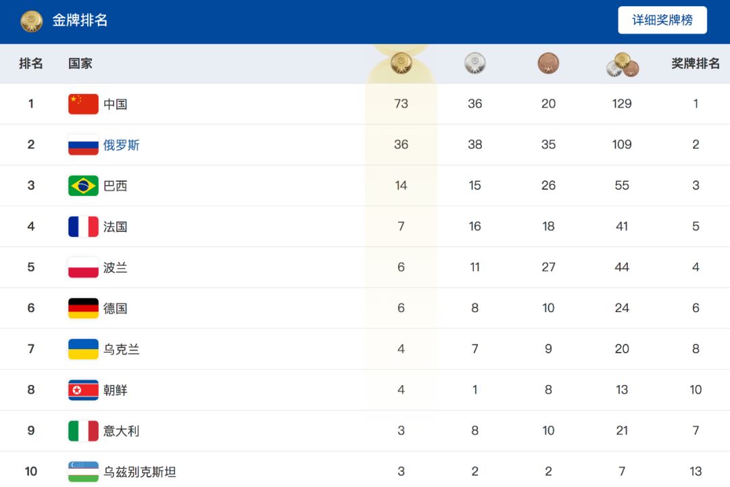Viewport: 730px width, 487px height.
Task: Click the Poland flag icon
Action: [83, 267]
